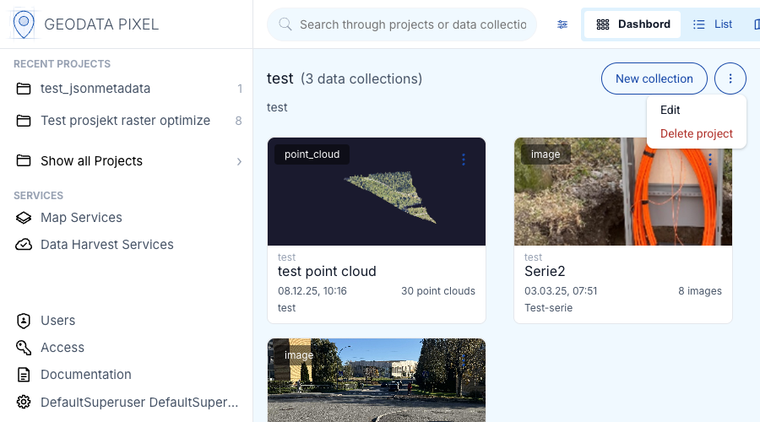Click the search magnifier icon
The width and height of the screenshot is (760, 422).
coord(285,24)
